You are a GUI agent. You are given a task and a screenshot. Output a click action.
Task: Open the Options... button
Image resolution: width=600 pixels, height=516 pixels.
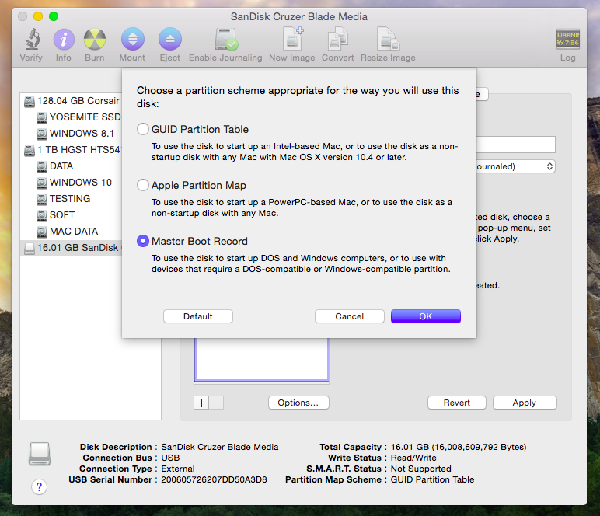298,403
